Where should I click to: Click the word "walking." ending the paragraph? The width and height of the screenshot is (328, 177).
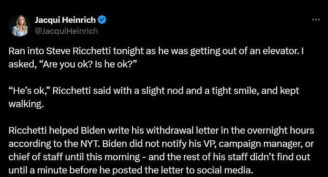click(x=26, y=104)
